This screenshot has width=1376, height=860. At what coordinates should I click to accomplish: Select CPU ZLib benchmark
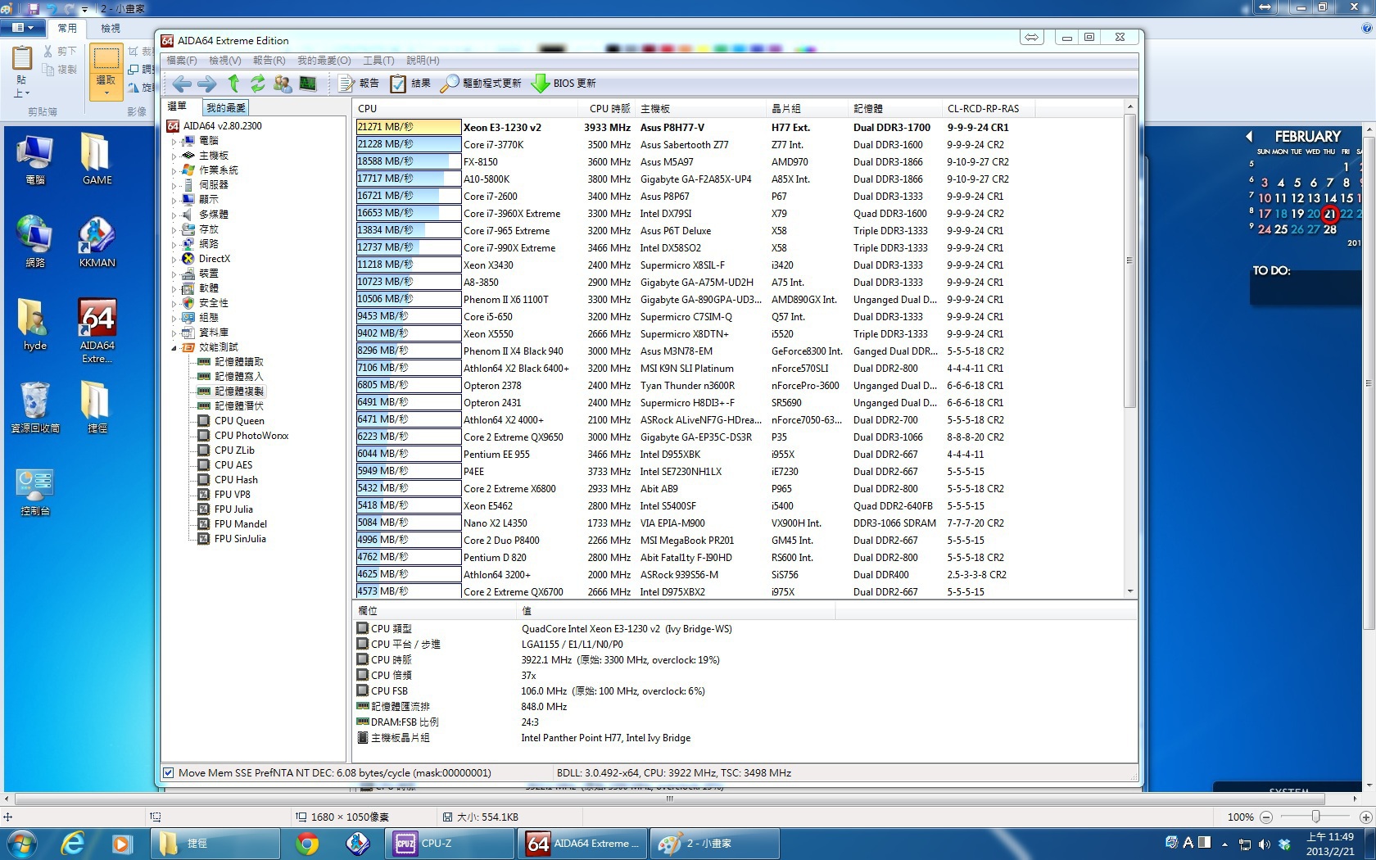234,450
